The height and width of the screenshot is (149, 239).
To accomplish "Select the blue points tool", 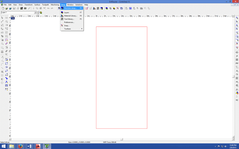I will pos(6,78).
